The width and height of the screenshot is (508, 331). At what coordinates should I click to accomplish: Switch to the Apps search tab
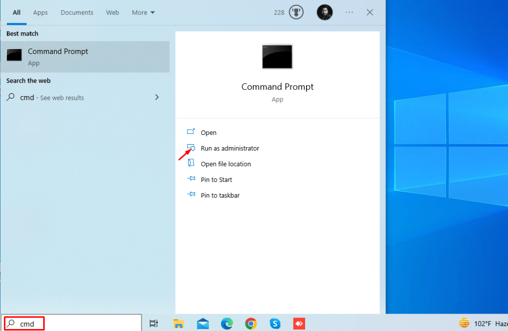click(x=40, y=12)
